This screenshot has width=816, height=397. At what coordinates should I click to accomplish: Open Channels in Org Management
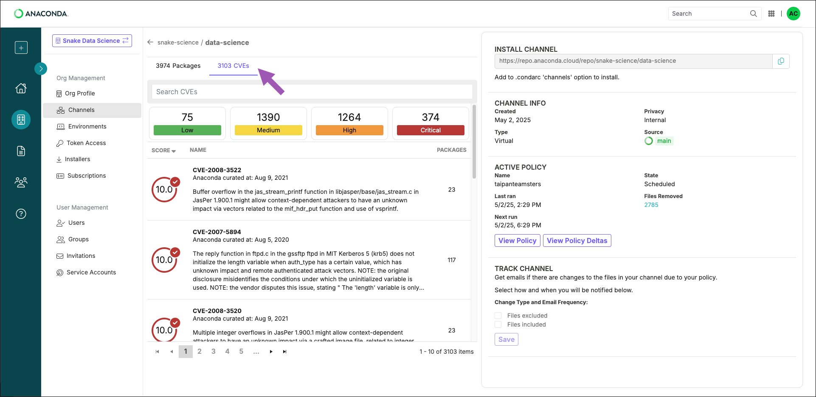(x=92, y=110)
